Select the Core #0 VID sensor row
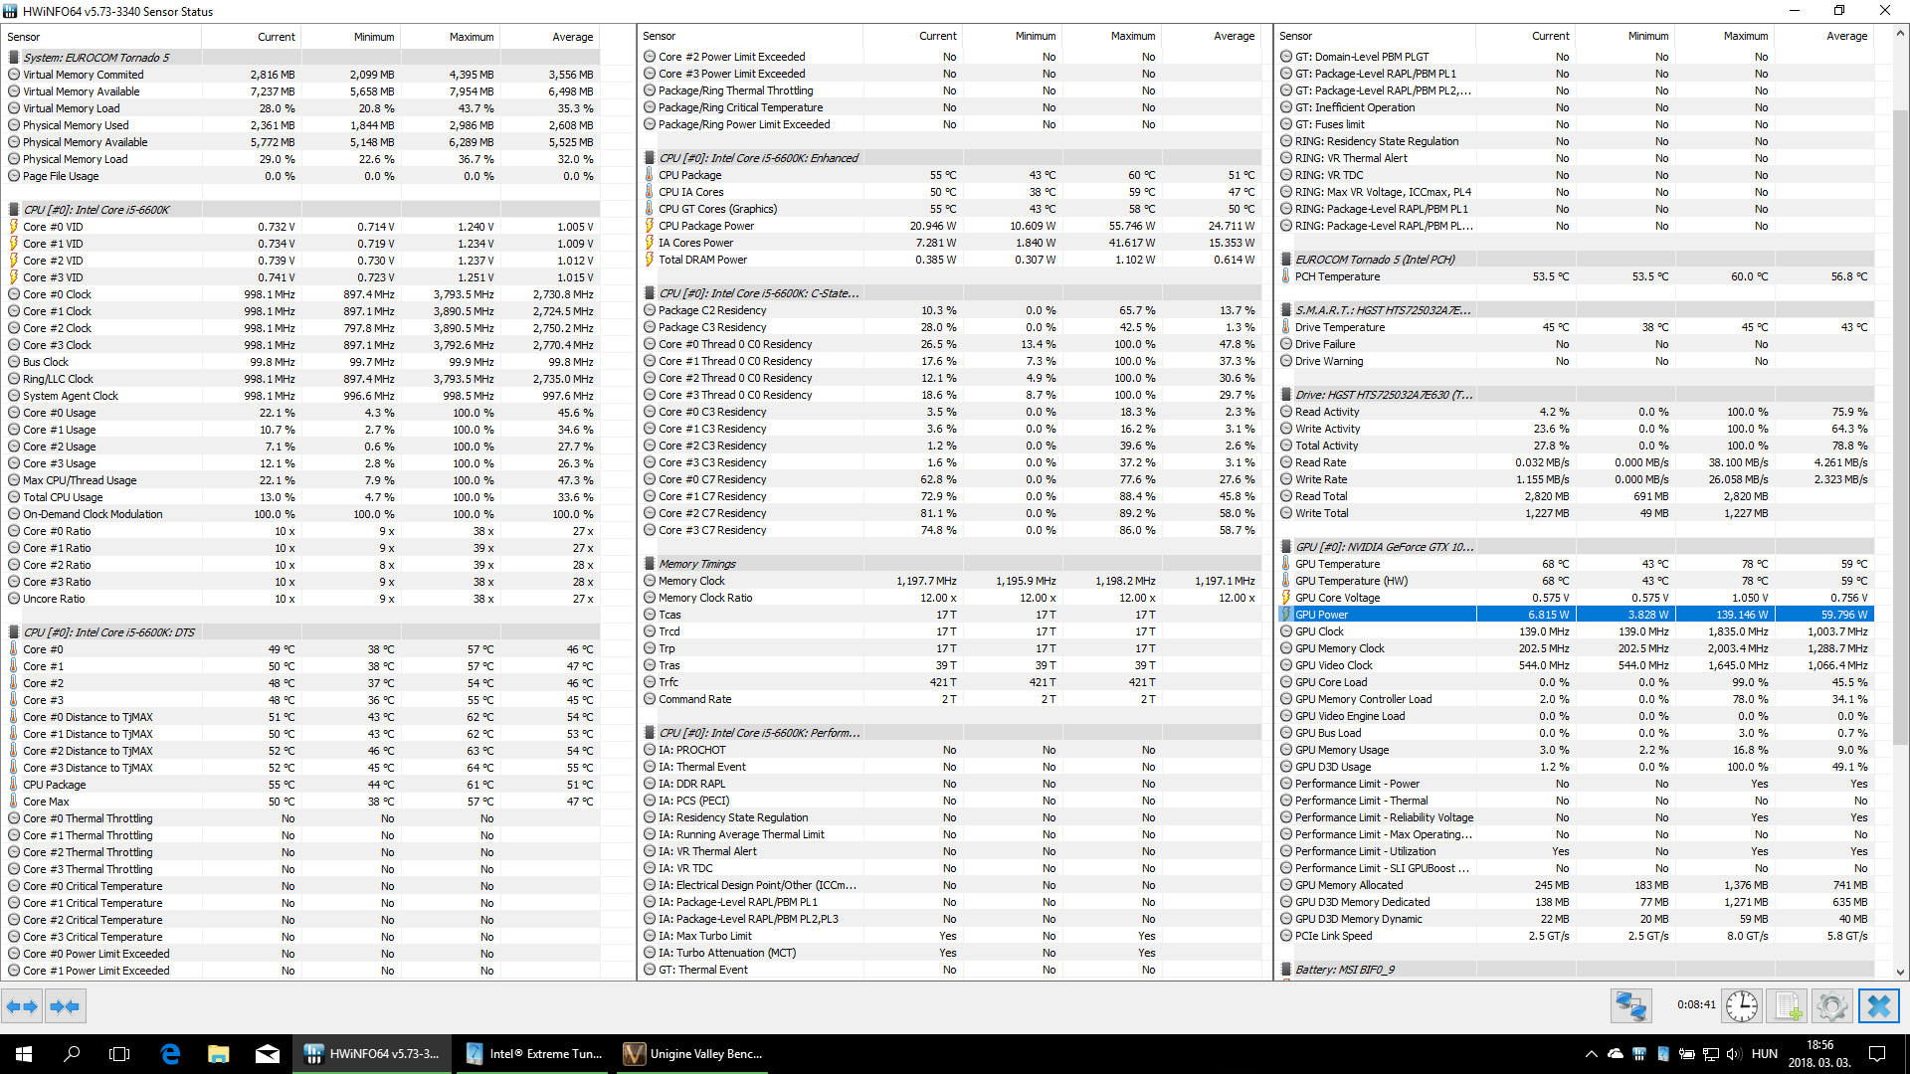 pos(302,227)
